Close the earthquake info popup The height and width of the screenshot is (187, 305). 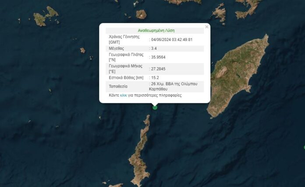(207, 27)
